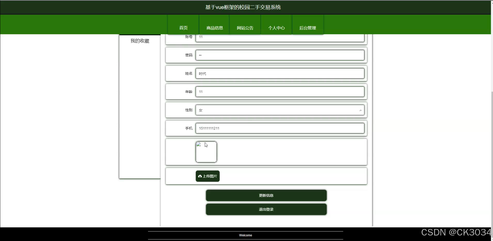Click the avatar image thumbnail
Viewport: 493px width, 241px height.
click(x=206, y=152)
